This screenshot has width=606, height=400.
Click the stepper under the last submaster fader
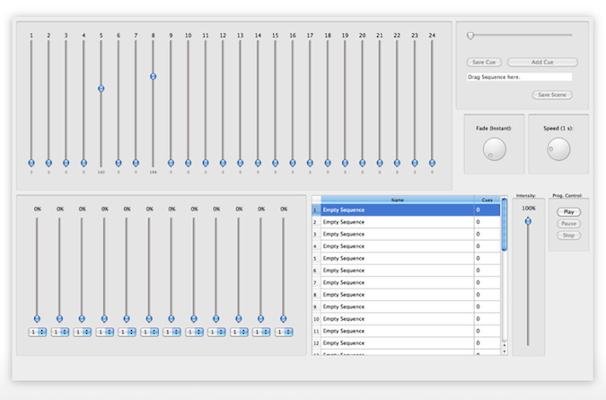coord(284,332)
